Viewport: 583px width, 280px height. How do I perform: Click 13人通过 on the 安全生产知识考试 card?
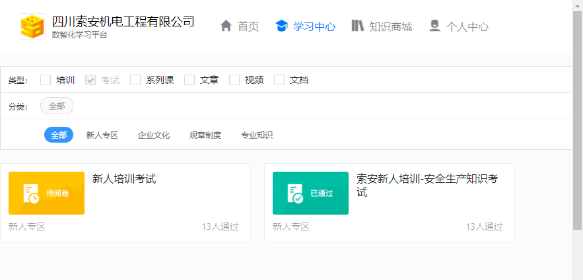485,227
